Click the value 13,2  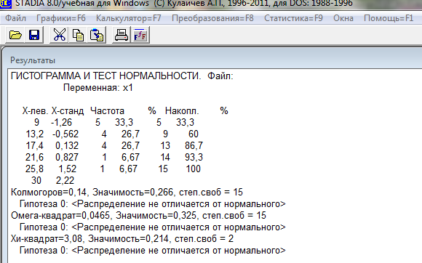tap(34, 134)
